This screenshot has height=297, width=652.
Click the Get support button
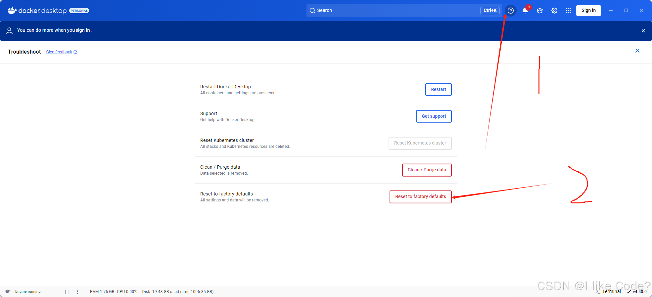[x=434, y=116]
